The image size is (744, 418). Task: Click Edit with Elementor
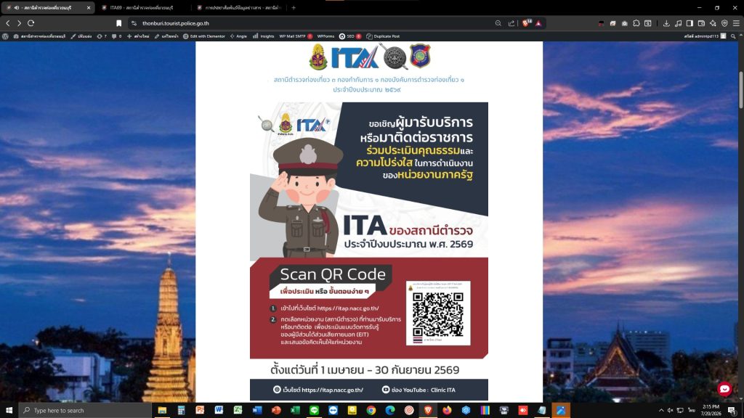point(204,36)
